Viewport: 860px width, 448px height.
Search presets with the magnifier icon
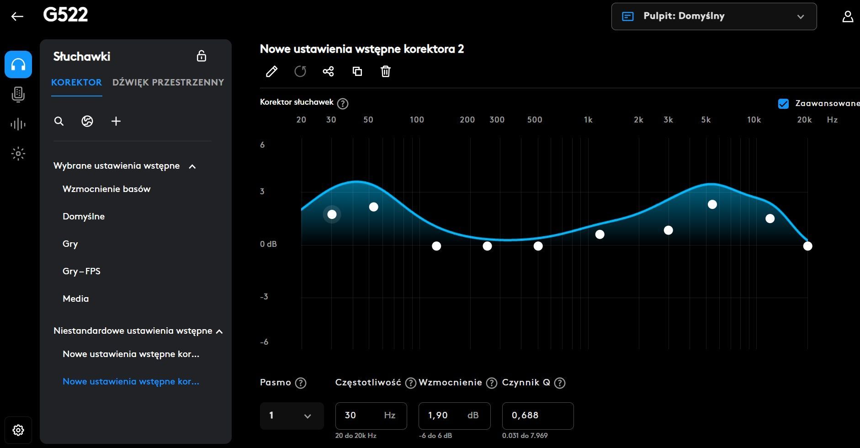click(59, 121)
